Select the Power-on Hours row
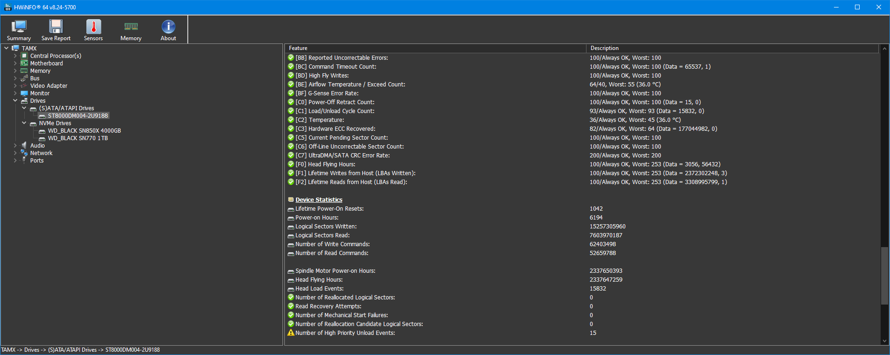This screenshot has height=355, width=890. pos(582,217)
